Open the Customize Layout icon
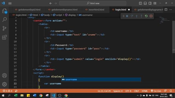Image resolution: width=175 pixels, height=98 pixels. coord(155,3)
